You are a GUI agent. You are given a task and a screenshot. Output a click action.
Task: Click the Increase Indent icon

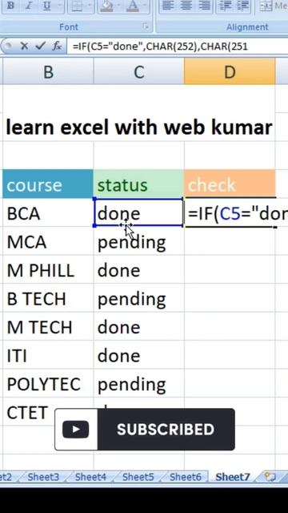click(x=242, y=6)
